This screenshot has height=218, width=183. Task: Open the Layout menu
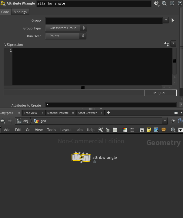(x=66, y=130)
